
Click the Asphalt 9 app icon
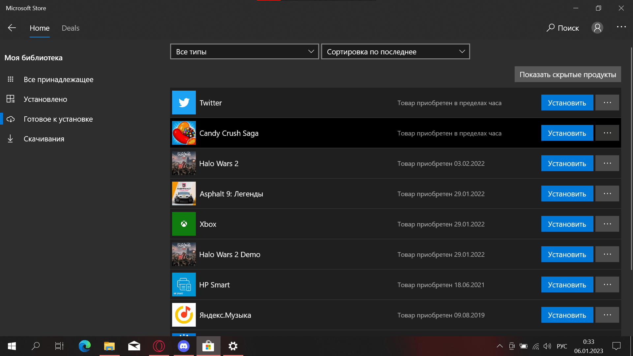tap(184, 193)
